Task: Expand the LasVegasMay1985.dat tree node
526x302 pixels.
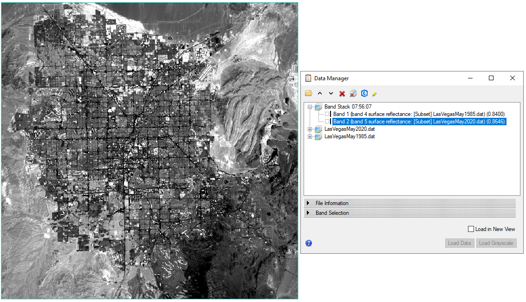Action: [x=310, y=136]
